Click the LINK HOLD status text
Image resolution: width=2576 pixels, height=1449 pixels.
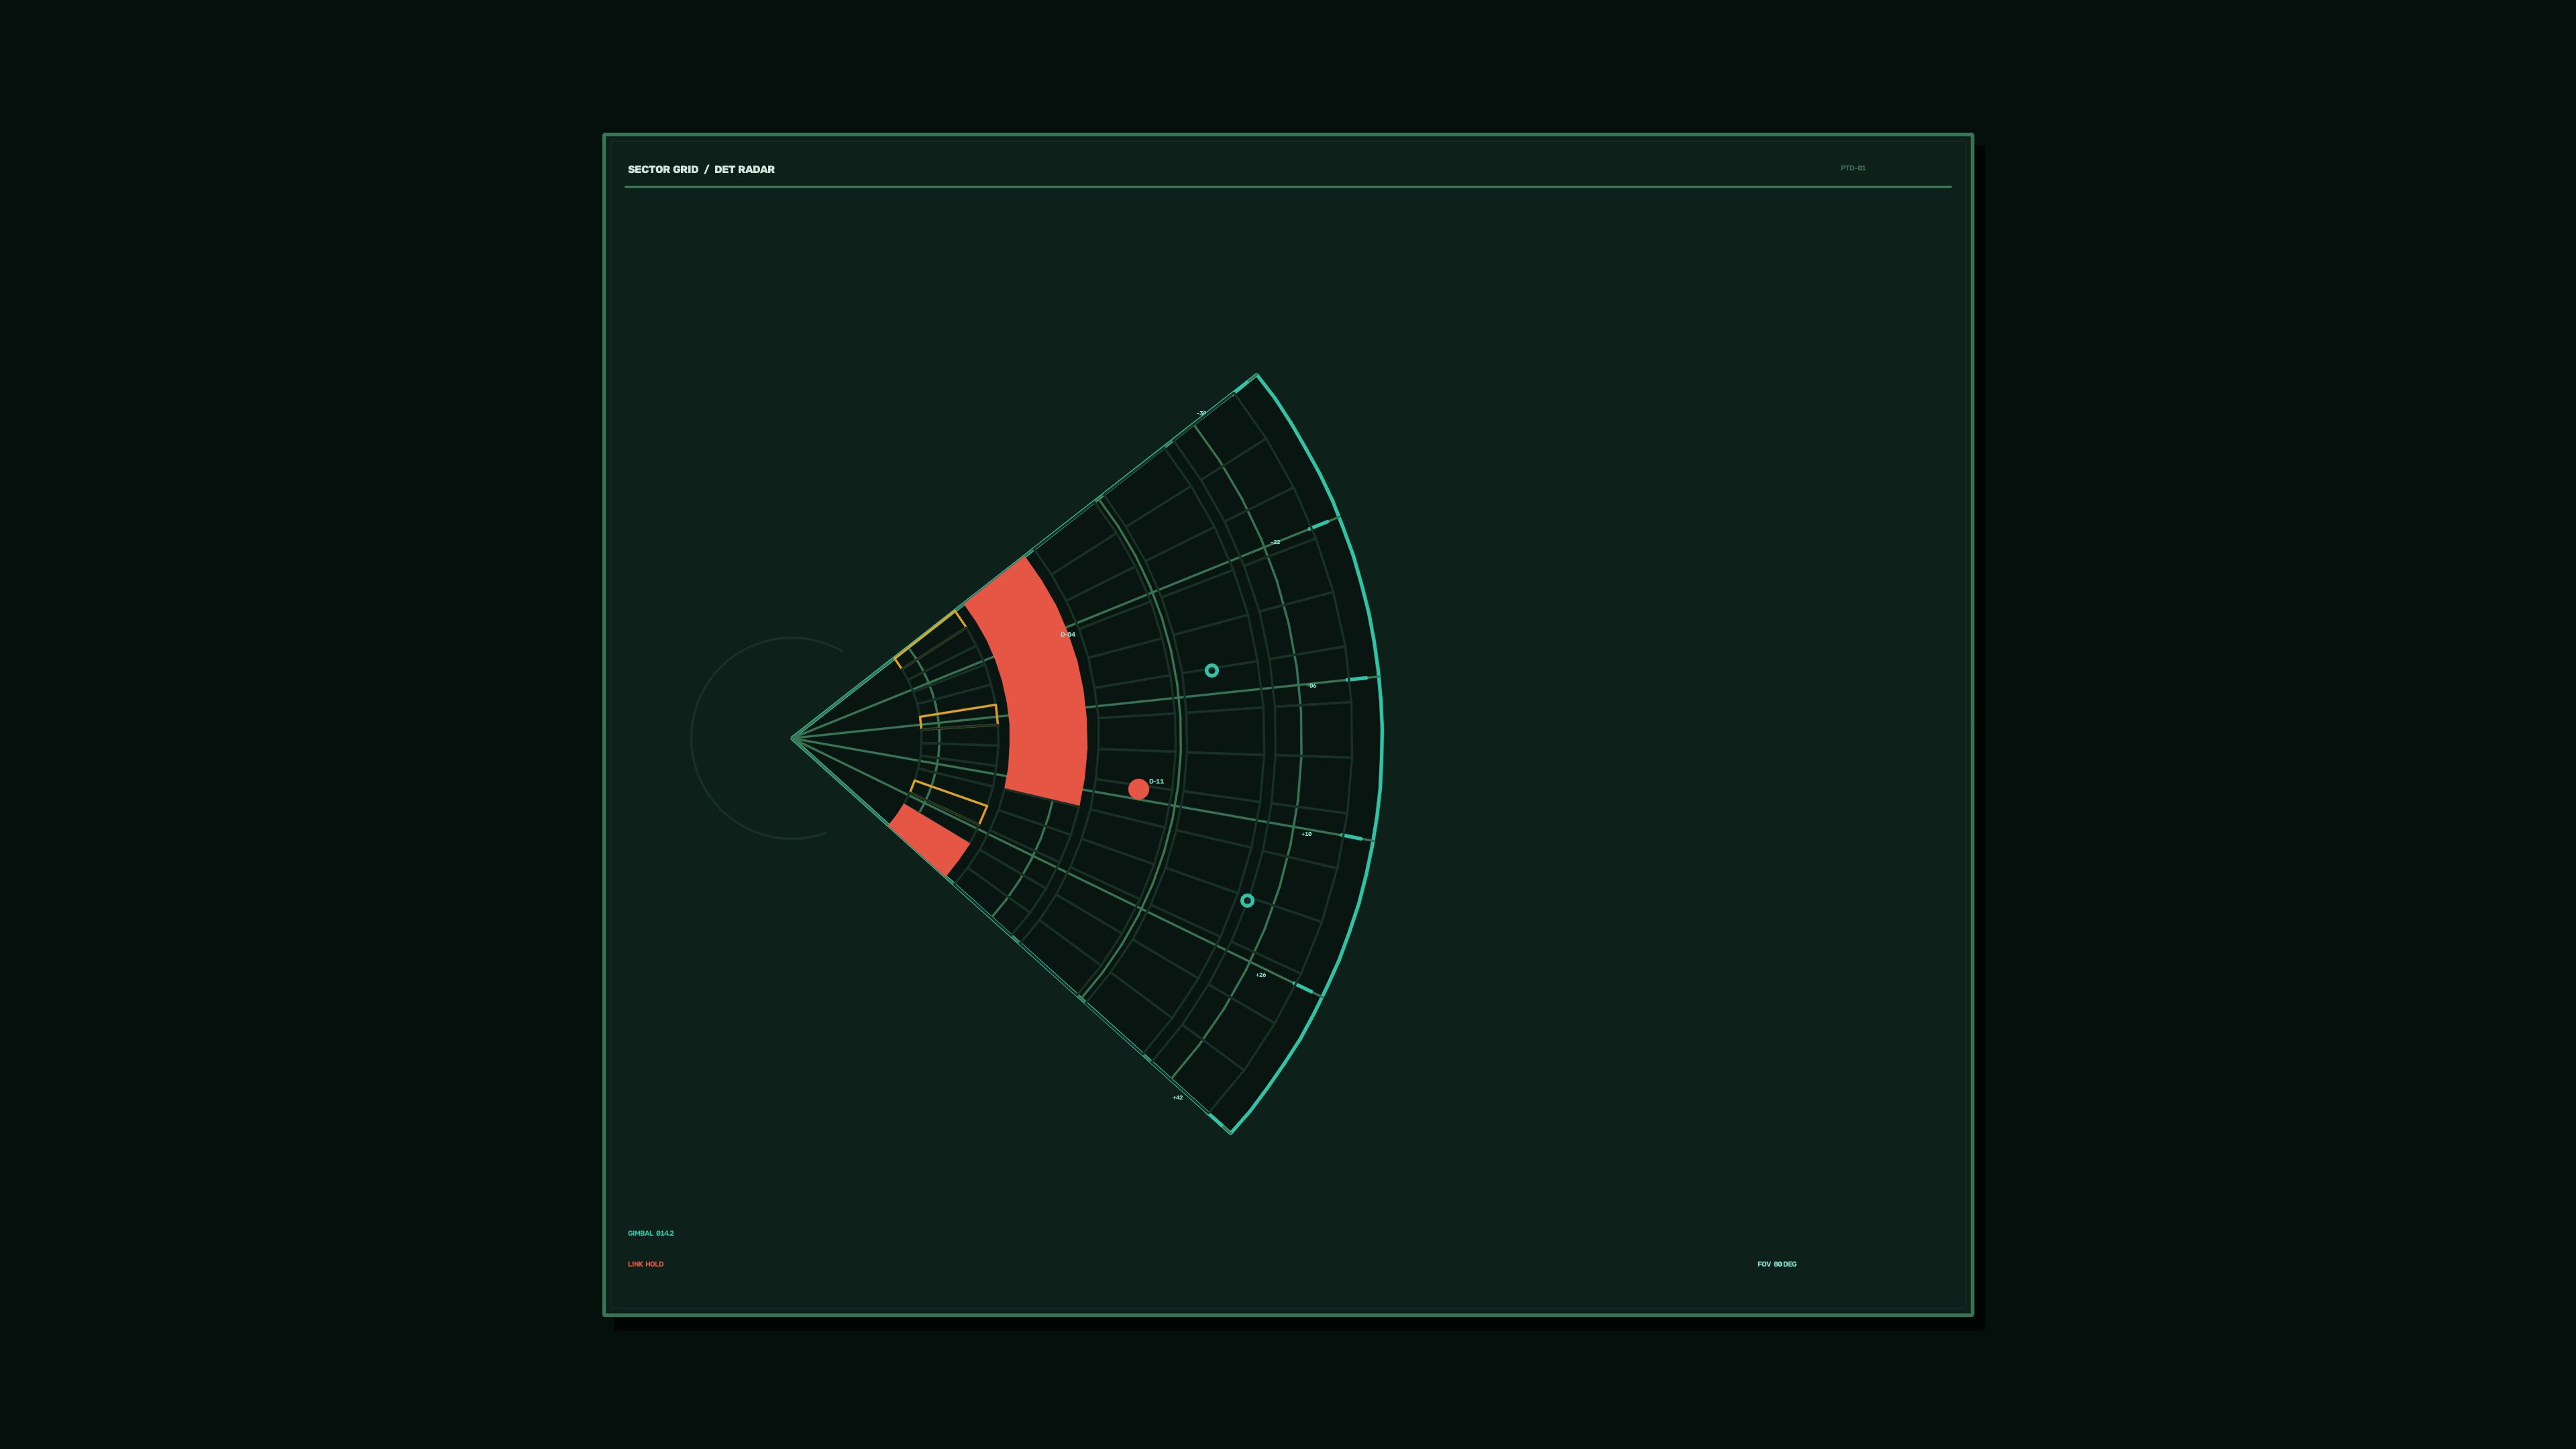coord(646,1264)
